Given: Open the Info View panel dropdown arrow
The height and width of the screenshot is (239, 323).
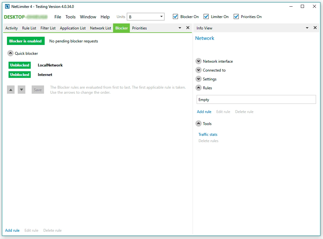Looking at the screenshot, I should (x=307, y=28).
